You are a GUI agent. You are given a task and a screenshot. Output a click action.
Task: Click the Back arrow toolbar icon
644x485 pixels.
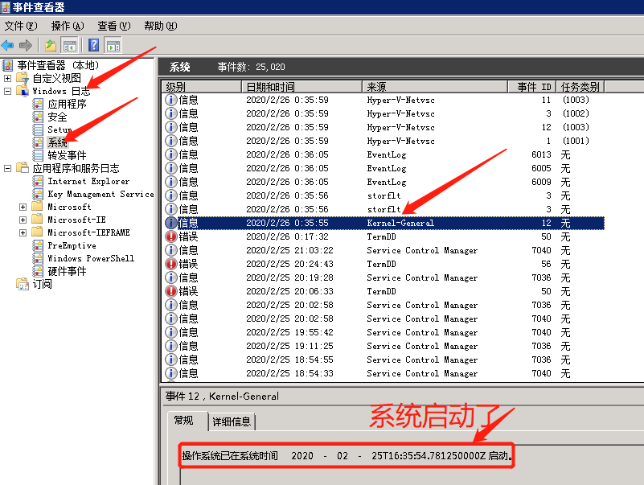[x=7, y=45]
